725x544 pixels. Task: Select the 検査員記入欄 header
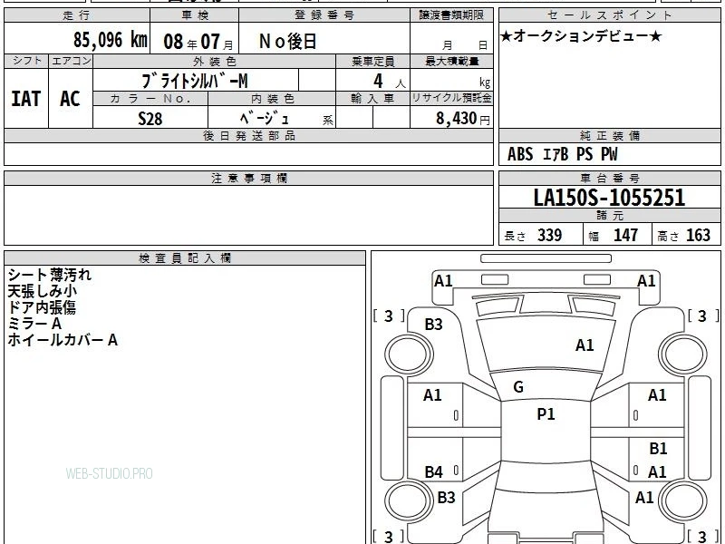[x=185, y=258]
